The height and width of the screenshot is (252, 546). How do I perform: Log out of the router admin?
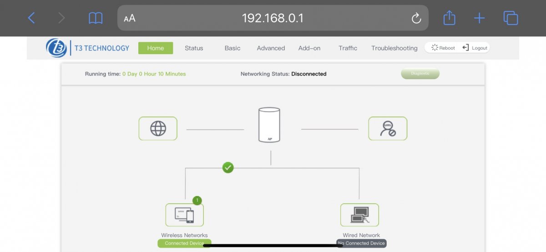(475, 48)
